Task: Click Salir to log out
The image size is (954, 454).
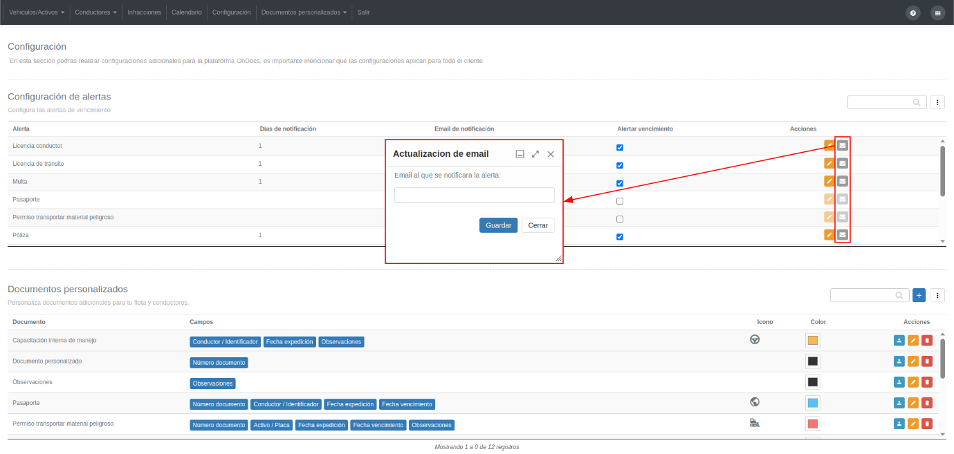Action: [363, 12]
